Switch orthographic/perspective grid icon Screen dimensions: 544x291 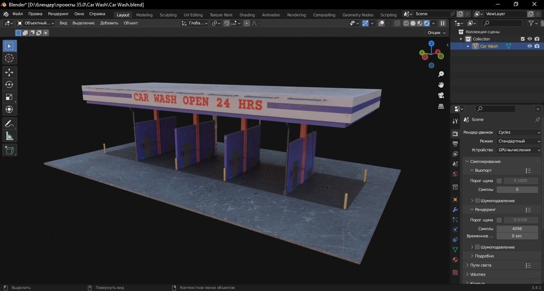(x=441, y=106)
